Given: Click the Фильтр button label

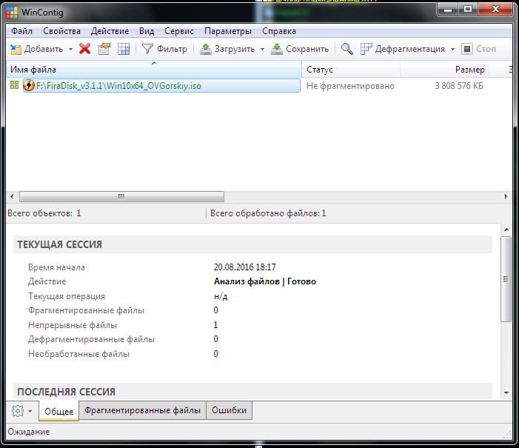Looking at the screenshot, I should pos(172,49).
